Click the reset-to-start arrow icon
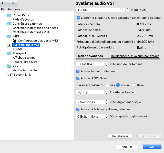164x153 pixels. (x=13, y=3)
